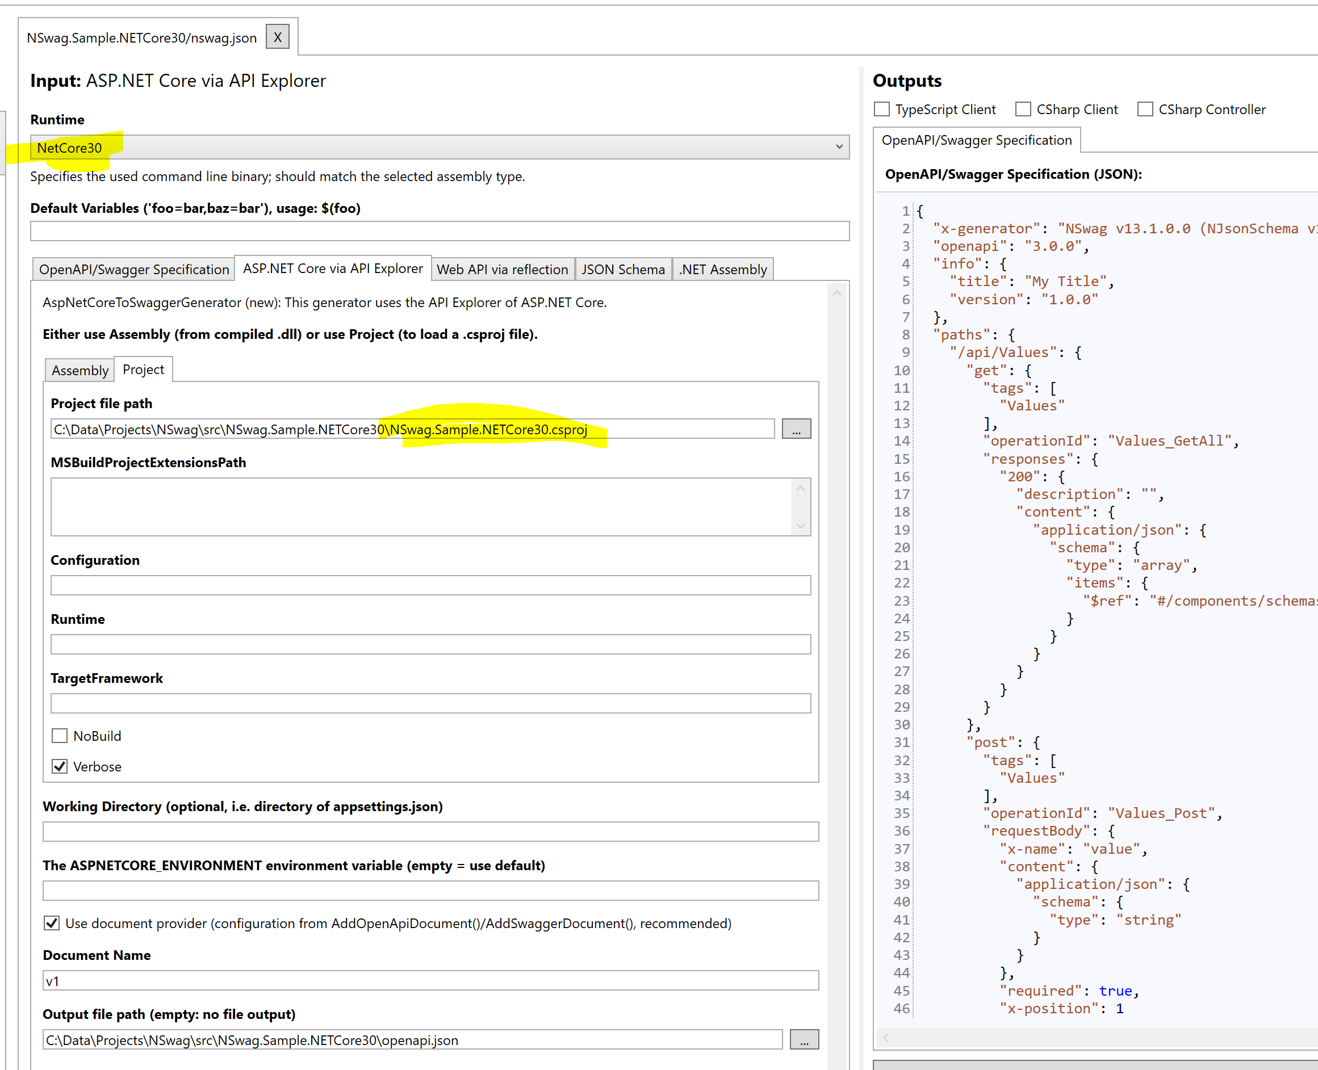
Task: Enable the CSharp Controller output
Action: (x=1145, y=108)
